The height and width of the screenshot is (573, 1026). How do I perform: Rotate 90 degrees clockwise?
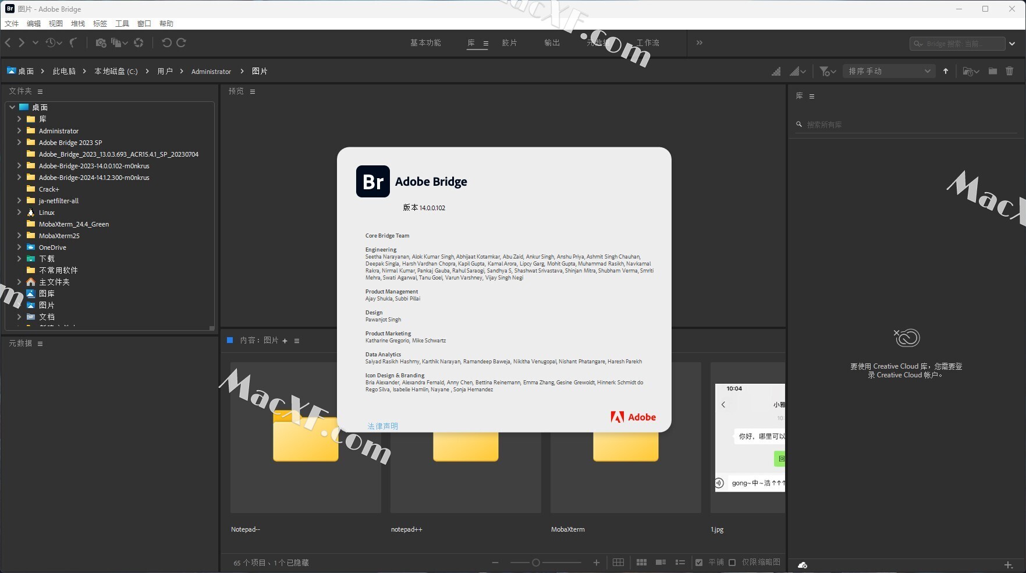tap(181, 43)
